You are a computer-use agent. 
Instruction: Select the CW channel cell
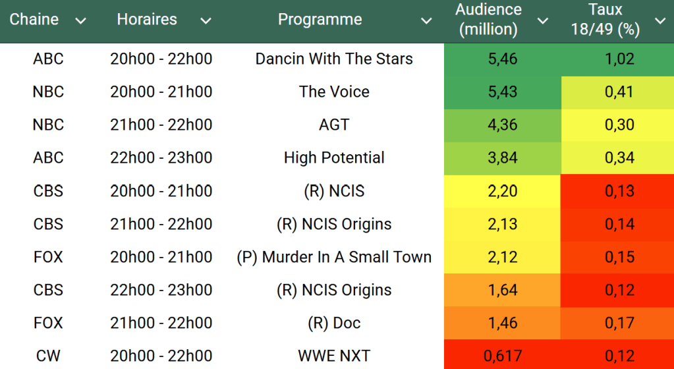[x=48, y=356]
